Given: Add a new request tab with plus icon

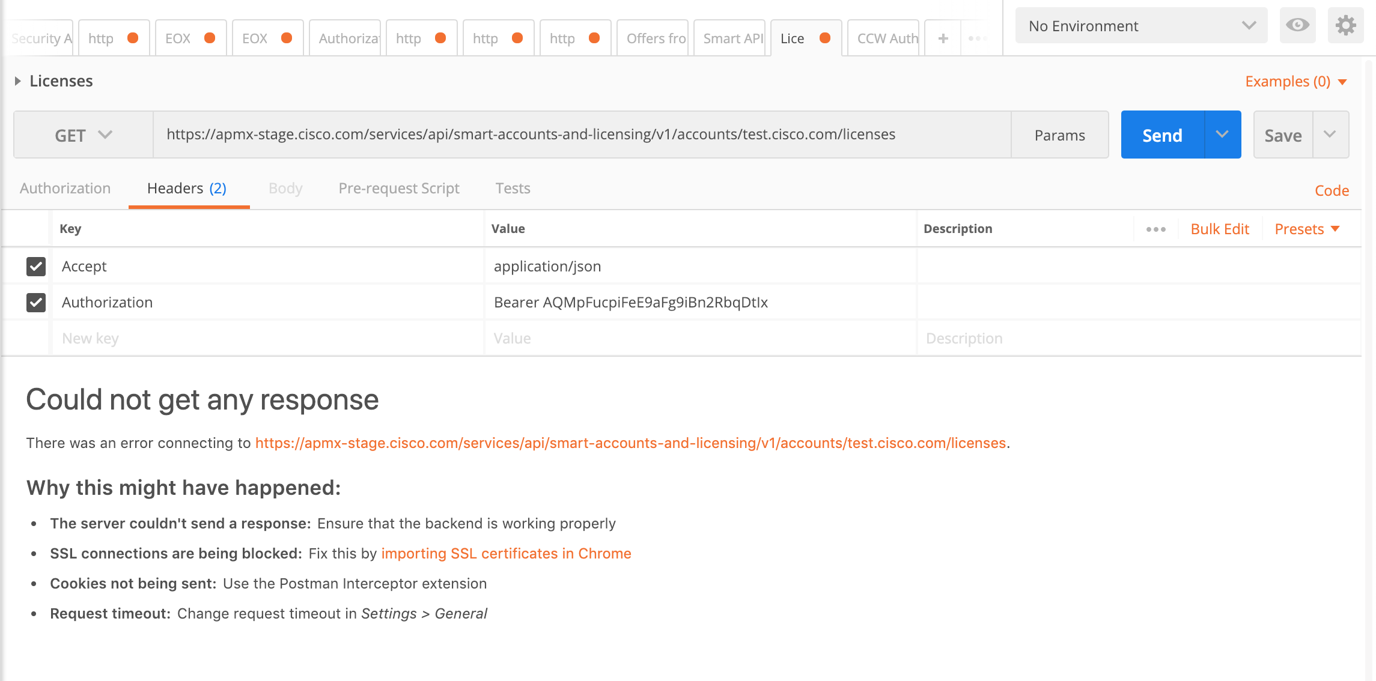Looking at the screenshot, I should pyautogui.click(x=943, y=38).
